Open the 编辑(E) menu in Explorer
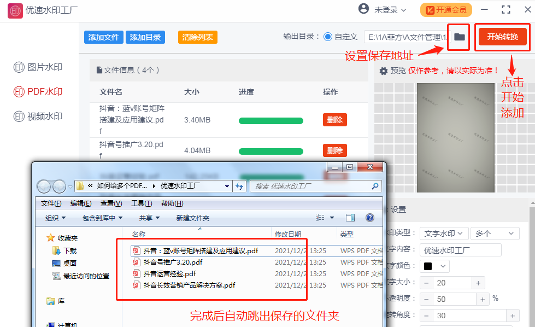535x327 pixels. 81,203
